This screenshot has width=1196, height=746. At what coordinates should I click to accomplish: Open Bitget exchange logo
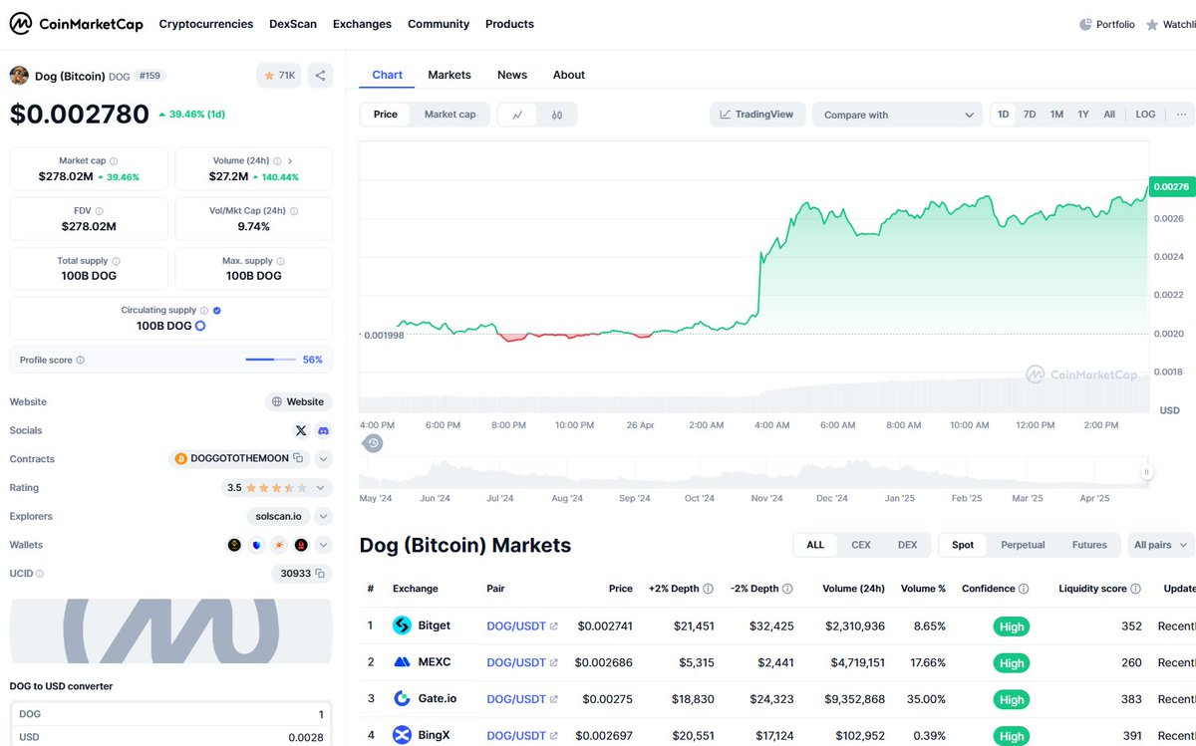point(403,626)
